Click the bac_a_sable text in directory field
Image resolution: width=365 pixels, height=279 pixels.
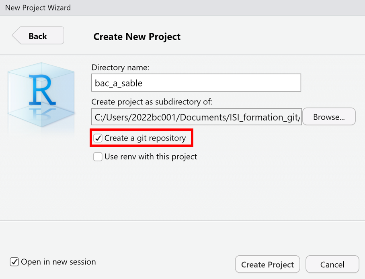[x=119, y=83]
